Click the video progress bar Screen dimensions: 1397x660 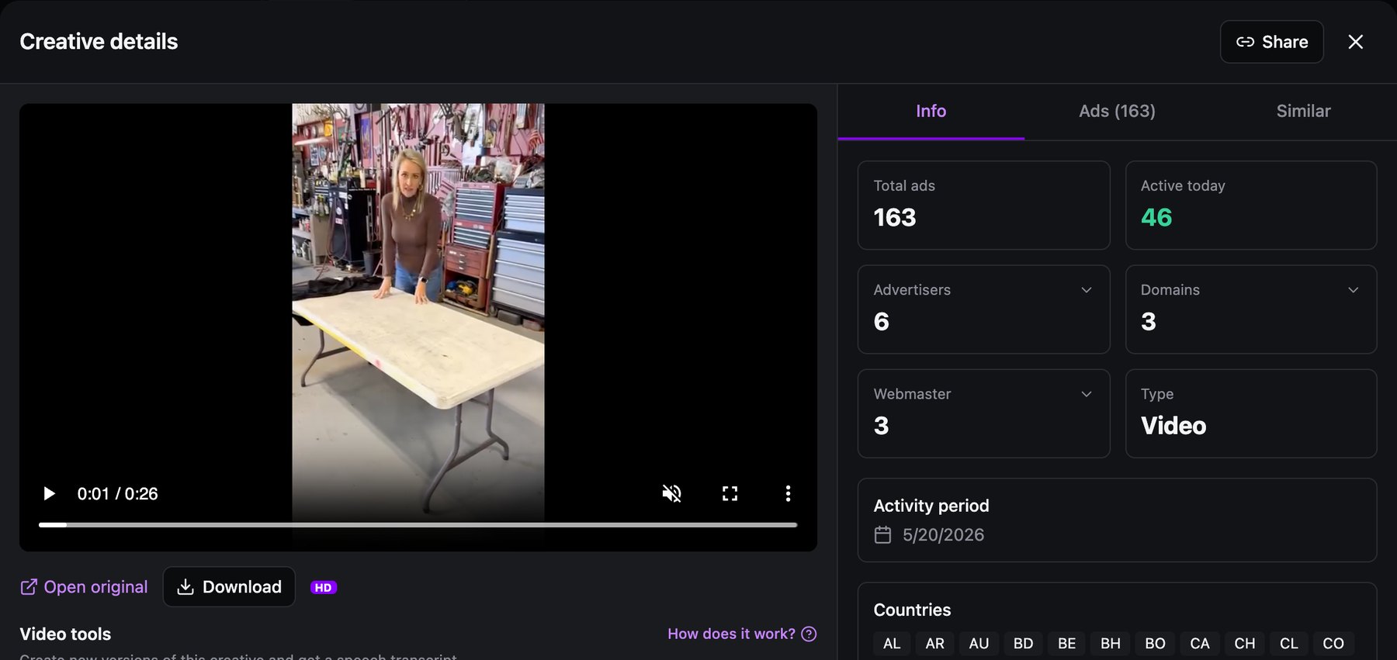point(418,525)
